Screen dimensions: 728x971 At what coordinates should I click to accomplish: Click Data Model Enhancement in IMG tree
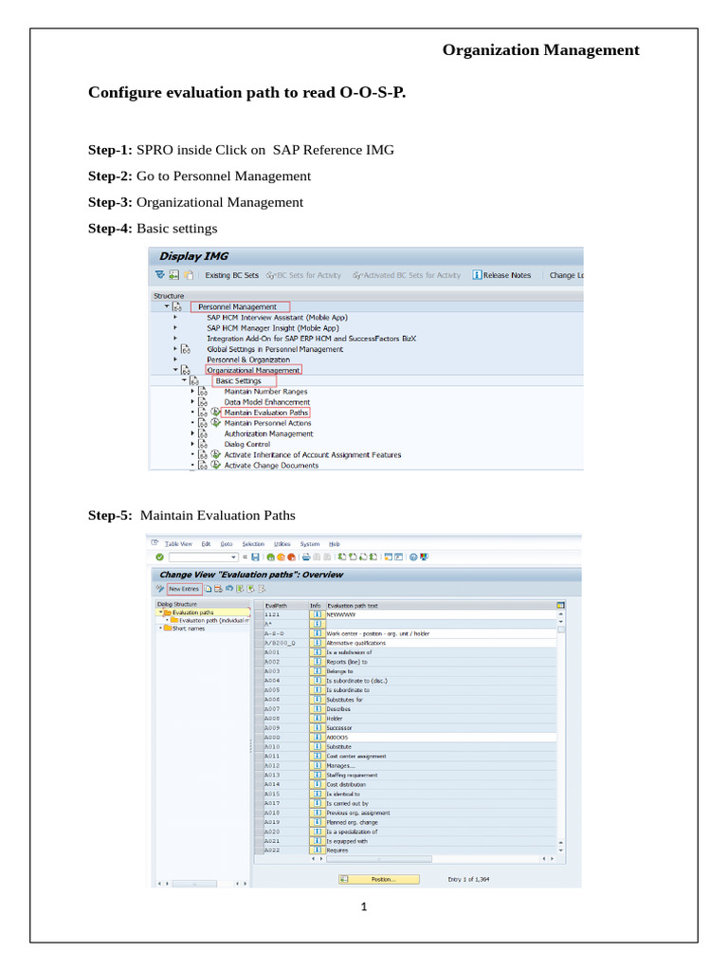(x=266, y=402)
